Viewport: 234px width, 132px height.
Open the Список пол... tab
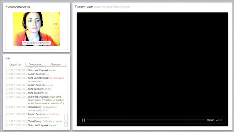pos(36,65)
